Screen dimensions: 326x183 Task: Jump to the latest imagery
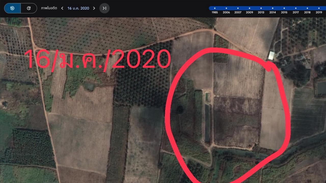tap(104, 8)
